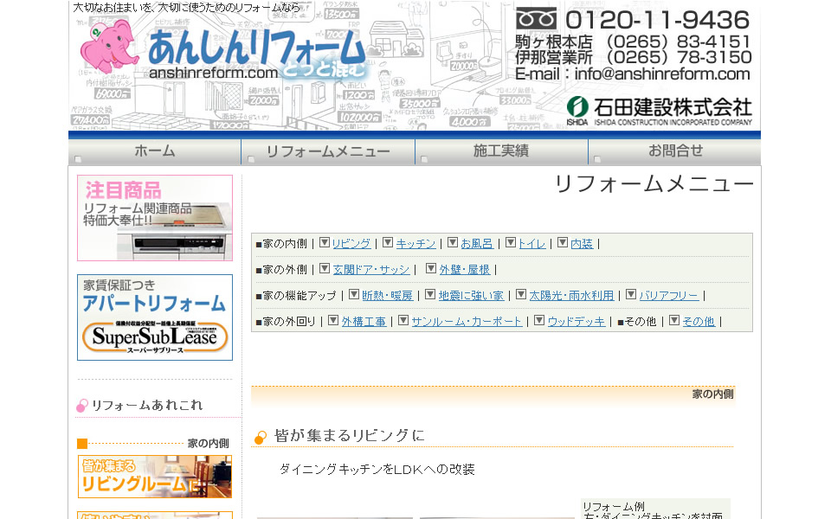Open the ウッドデッキ link
Image resolution: width=831 pixels, height=519 pixels.
point(576,322)
